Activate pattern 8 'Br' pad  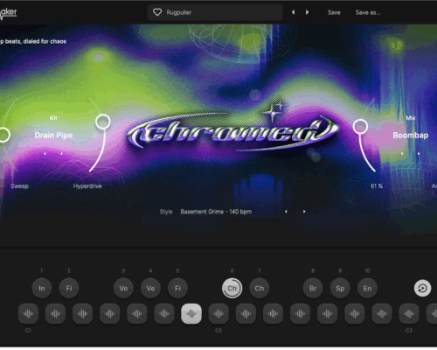tap(313, 288)
